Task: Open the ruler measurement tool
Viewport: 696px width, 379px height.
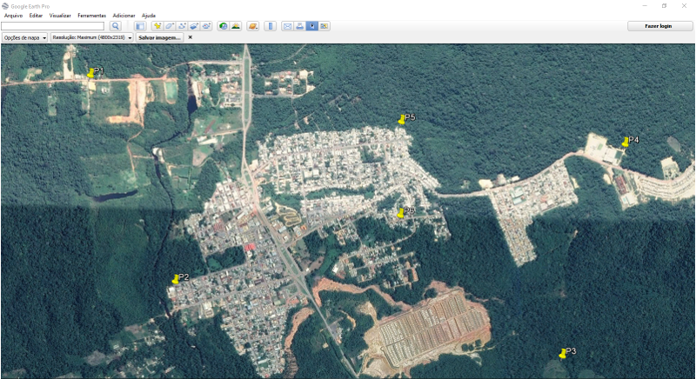Action: pos(270,26)
